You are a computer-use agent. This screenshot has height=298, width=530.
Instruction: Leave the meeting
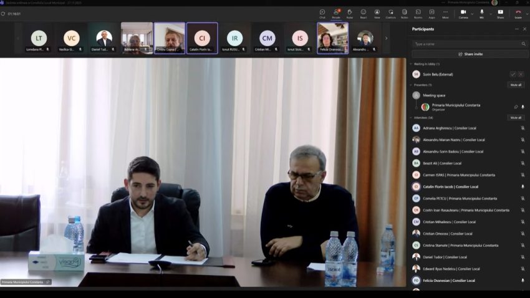518,14
